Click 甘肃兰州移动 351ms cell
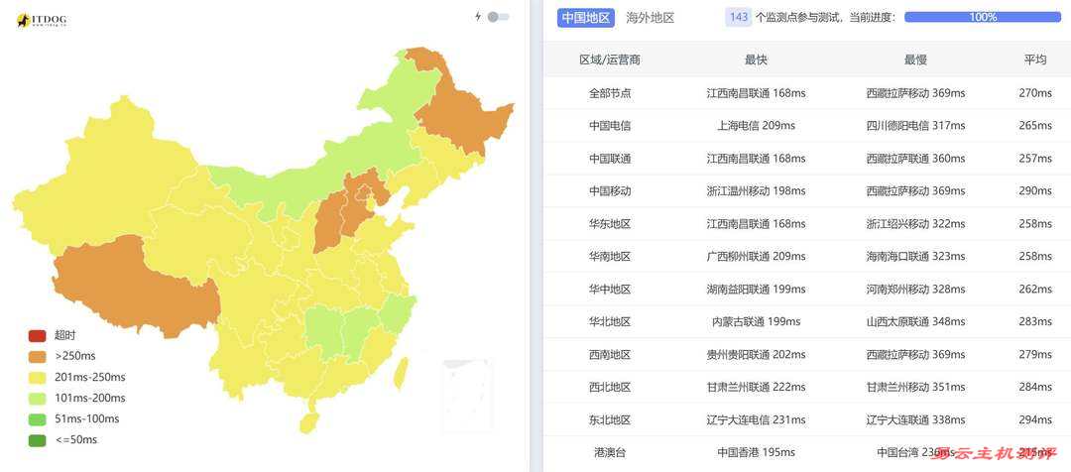This screenshot has height=472, width=1071. [x=915, y=388]
